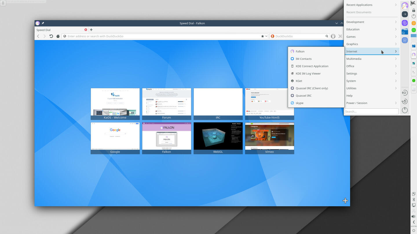Go to the Falkon home page
This screenshot has height=234, width=417.
pyautogui.click(x=58, y=36)
